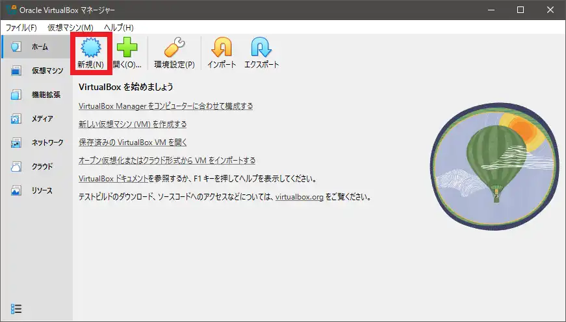Open Media (メディア) sidebar item
The height and width of the screenshot is (322, 566).
tap(36, 119)
